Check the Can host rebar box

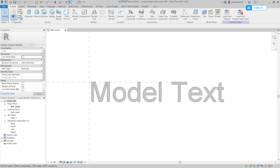point(23,57)
